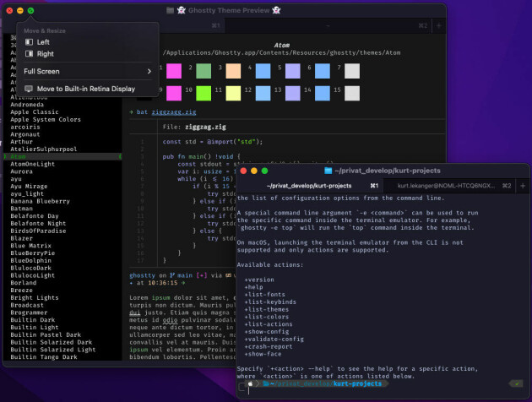The width and height of the screenshot is (532, 402).
Task: Select the Banana Blueberry theme
Action: point(40,201)
